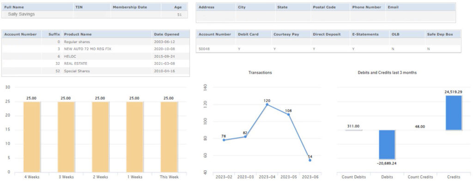Click the Date Opened column header
Viewport: 473px width, 184px height.
(170, 34)
